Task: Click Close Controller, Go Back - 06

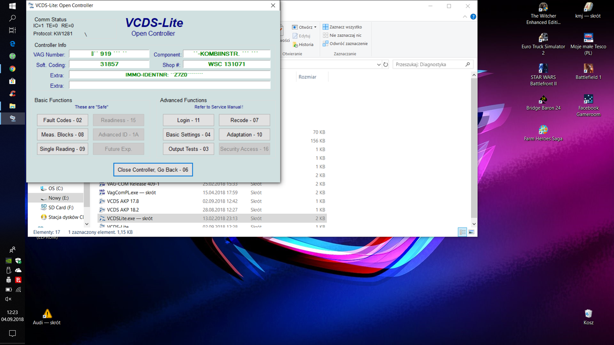Action: [153, 170]
